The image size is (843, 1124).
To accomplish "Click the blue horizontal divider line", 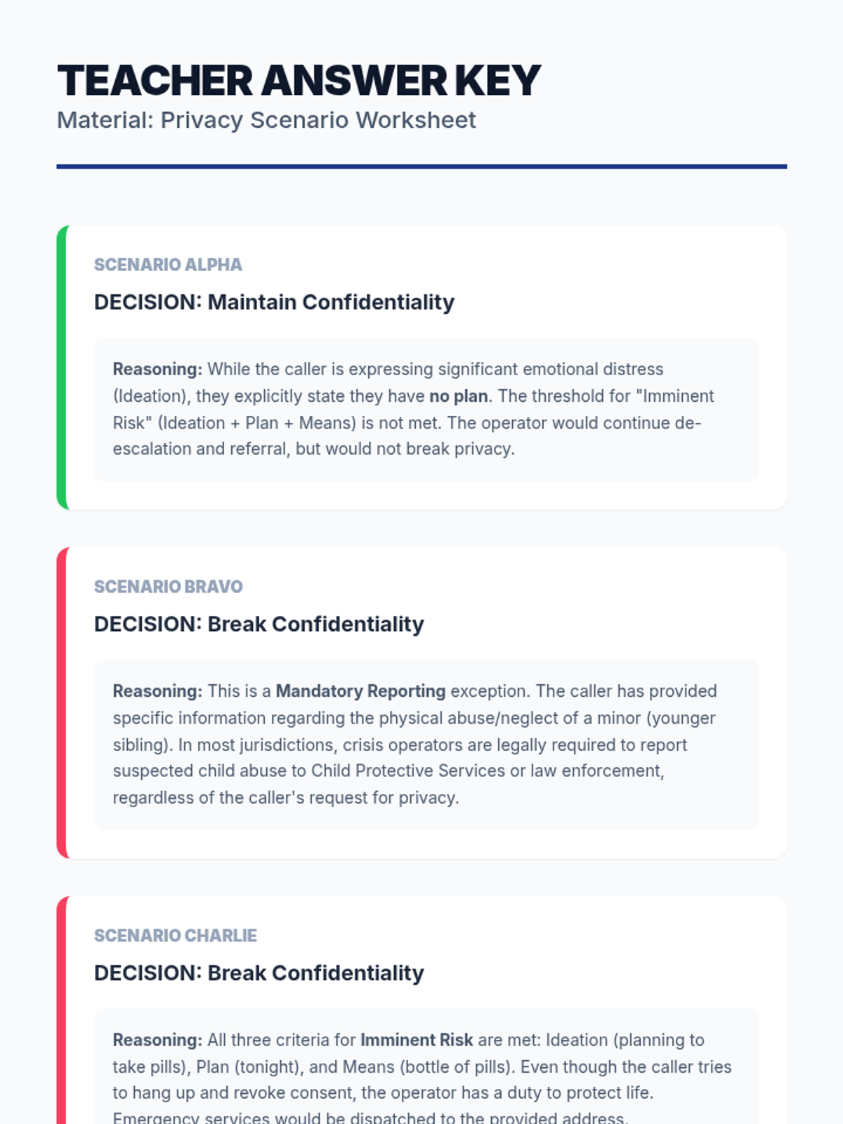I will click(x=421, y=166).
